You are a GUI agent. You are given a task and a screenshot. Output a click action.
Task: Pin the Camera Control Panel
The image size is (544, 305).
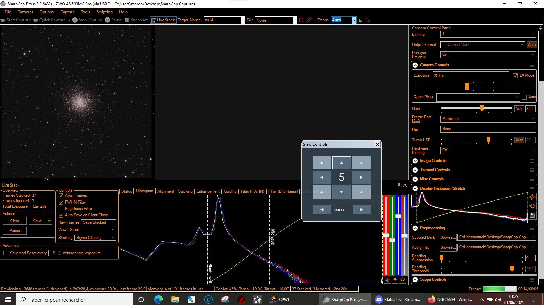[x=540, y=28]
